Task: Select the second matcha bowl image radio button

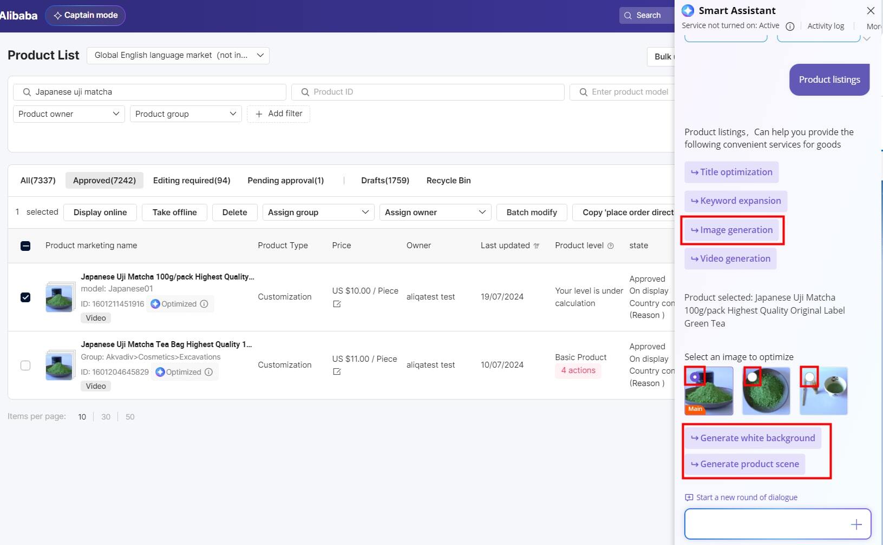Action: click(752, 377)
